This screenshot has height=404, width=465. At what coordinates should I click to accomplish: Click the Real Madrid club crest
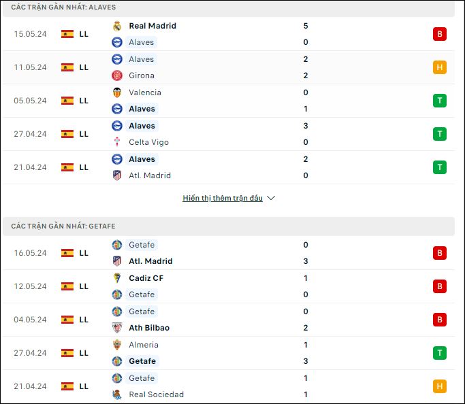[117, 26]
